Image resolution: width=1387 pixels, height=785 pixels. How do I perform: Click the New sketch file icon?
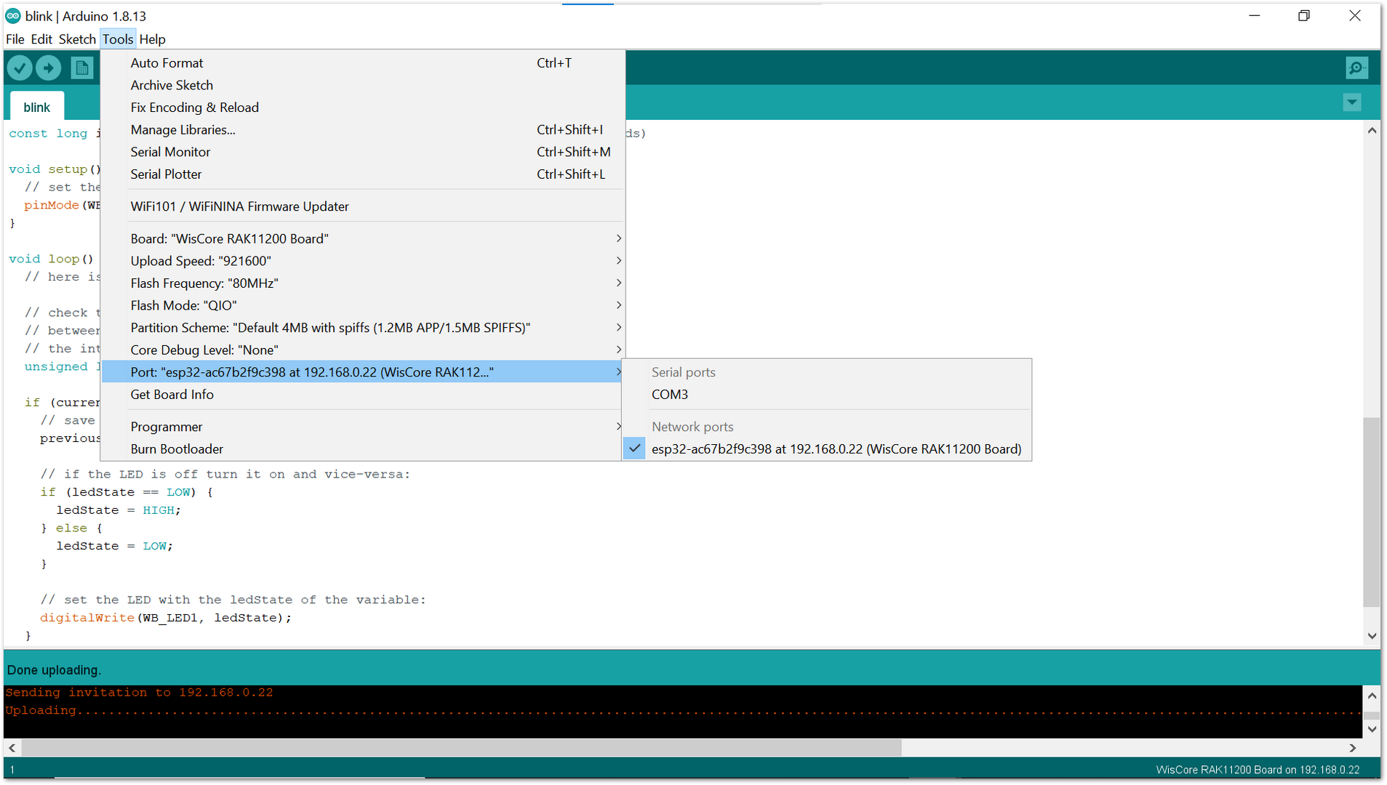[x=82, y=68]
